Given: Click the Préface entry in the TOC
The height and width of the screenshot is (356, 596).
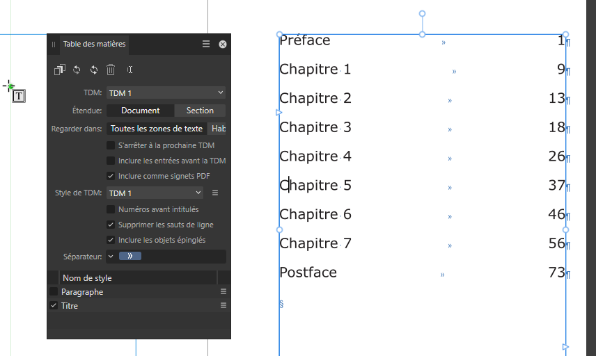Looking at the screenshot, I should (x=305, y=40).
